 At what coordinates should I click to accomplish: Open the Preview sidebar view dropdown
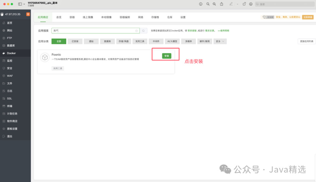click(22, 4)
